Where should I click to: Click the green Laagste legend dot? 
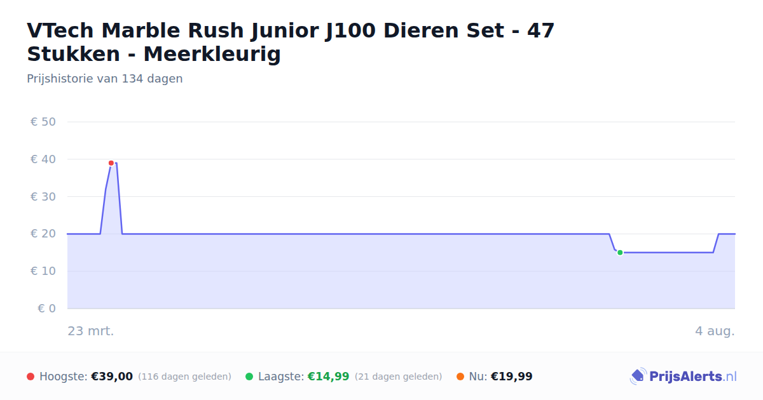(249, 377)
